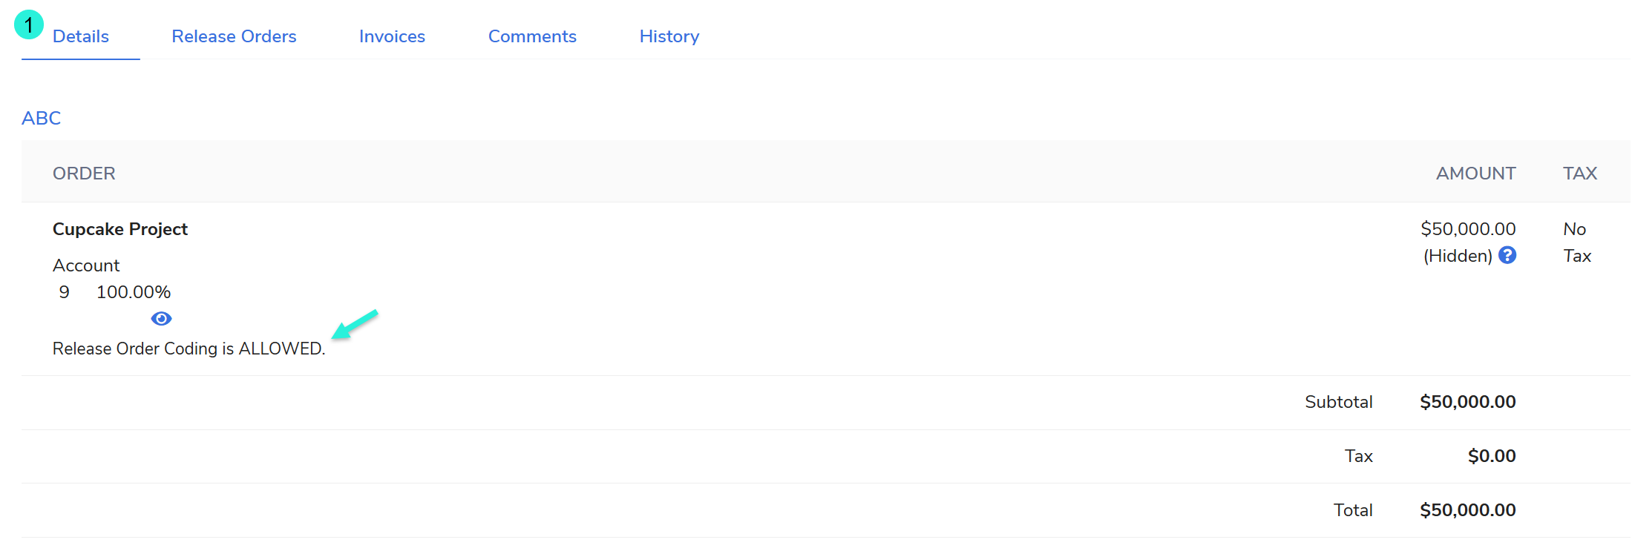Viewport: 1632px width, 551px height.
Task: Click the help icon beside (Hidden)
Action: pos(1507,255)
